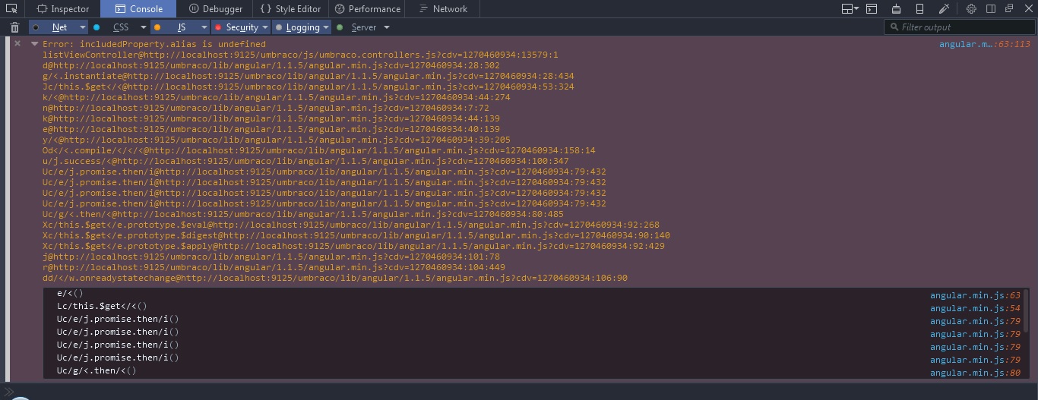Open the angular.min.js:80 source link
Viewport: 1038px width, 400px height.
[975, 373]
